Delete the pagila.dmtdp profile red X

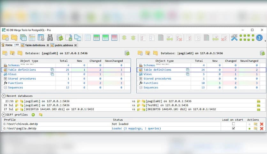262,129
